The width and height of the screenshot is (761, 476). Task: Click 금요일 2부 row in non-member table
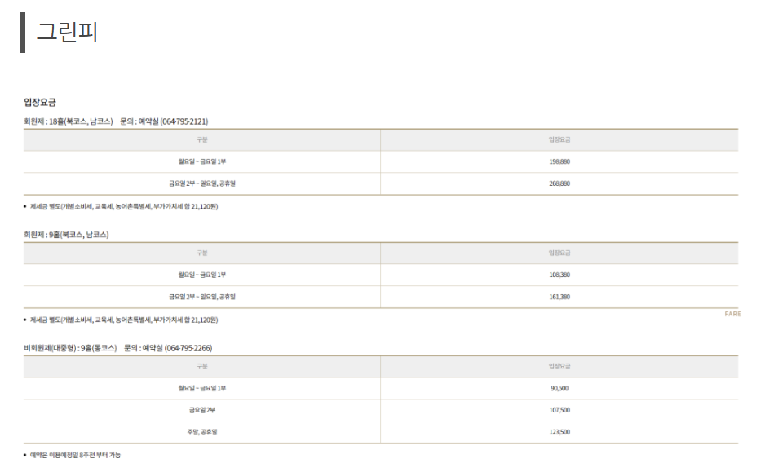point(202,410)
